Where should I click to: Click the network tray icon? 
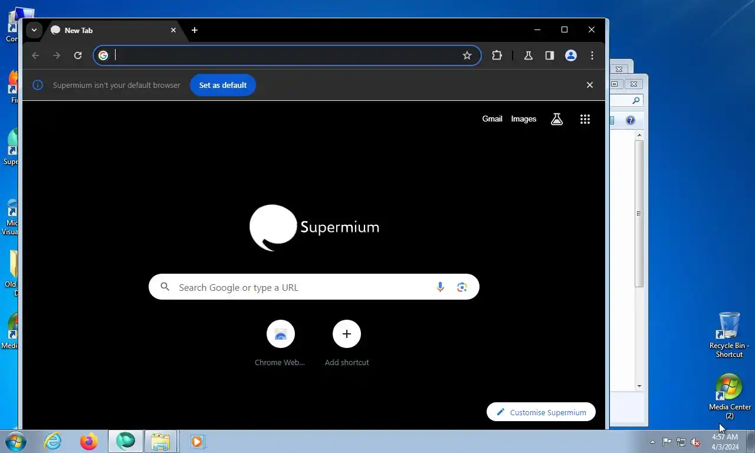click(x=681, y=442)
